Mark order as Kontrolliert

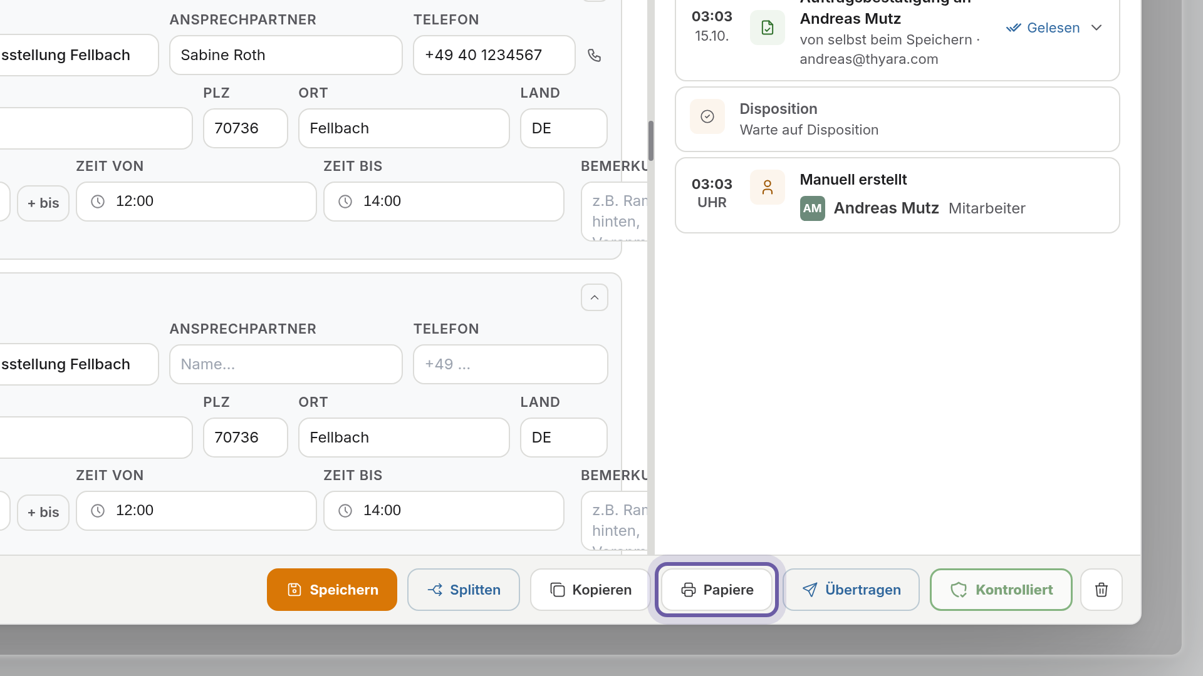[x=1001, y=590]
